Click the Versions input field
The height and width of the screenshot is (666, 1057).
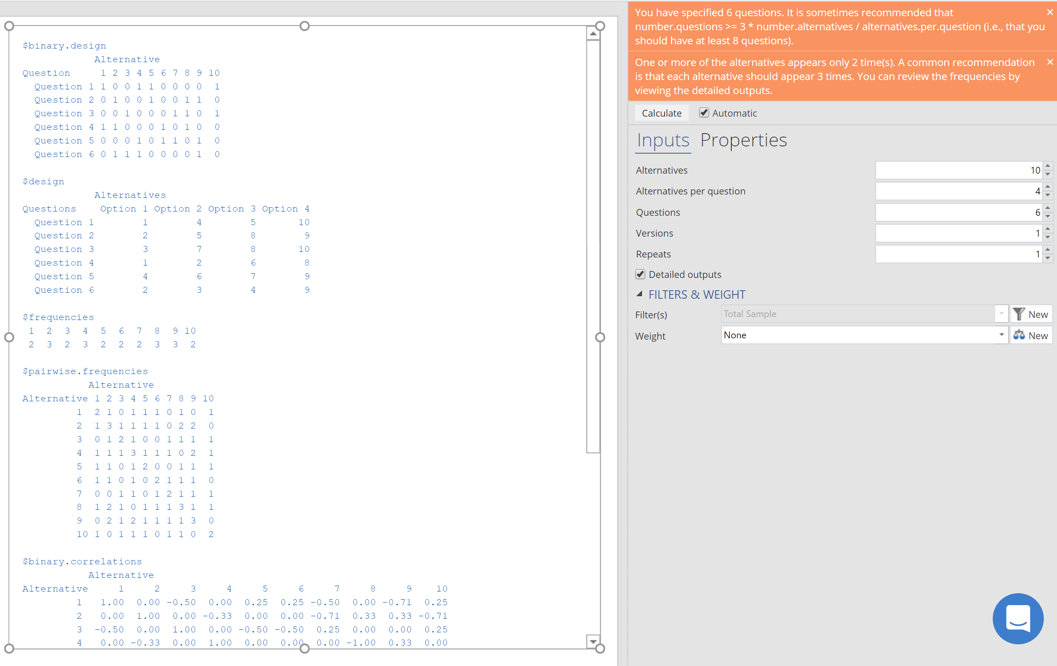coord(958,233)
